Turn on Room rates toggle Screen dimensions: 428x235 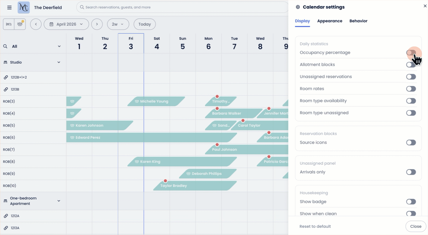coord(411,89)
